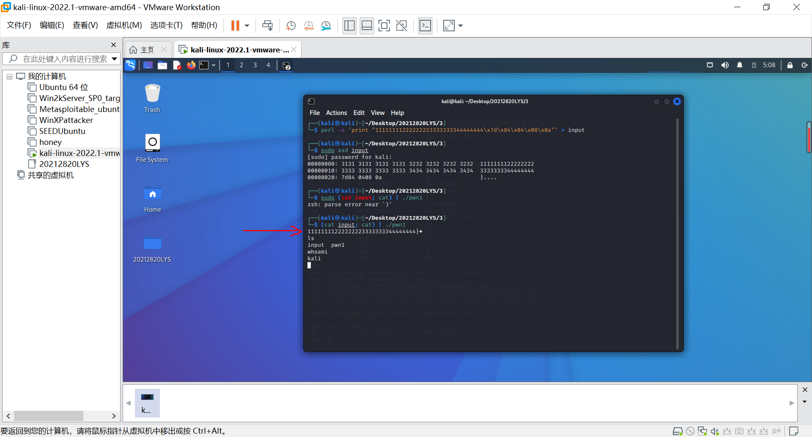
Task: Toggle Unity mode
Action: [401, 26]
